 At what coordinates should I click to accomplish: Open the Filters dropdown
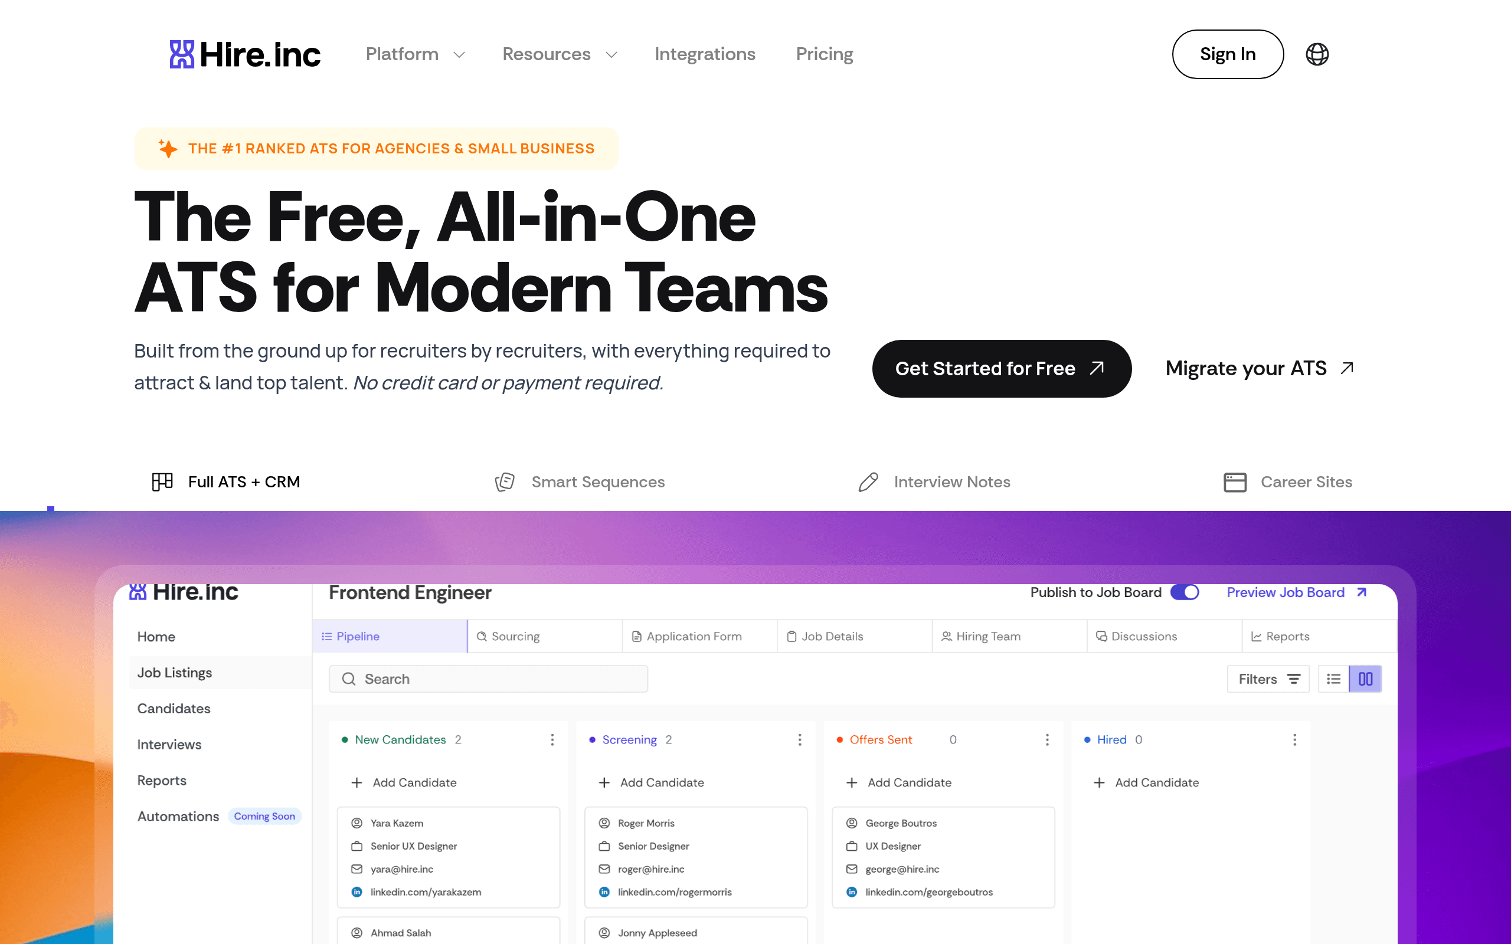click(x=1268, y=678)
